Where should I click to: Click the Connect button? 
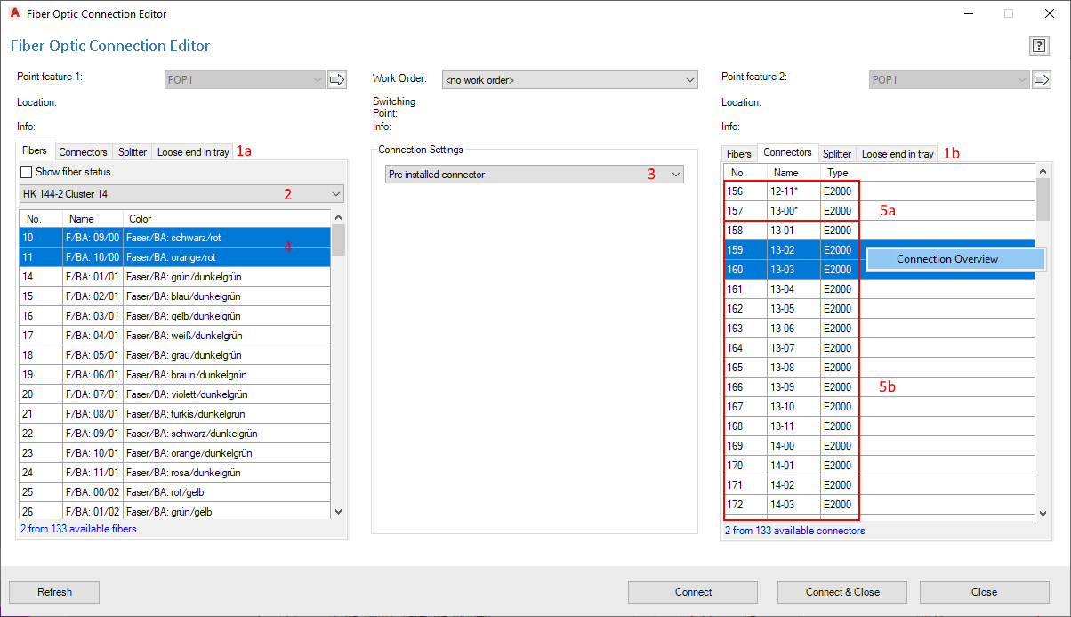693,592
